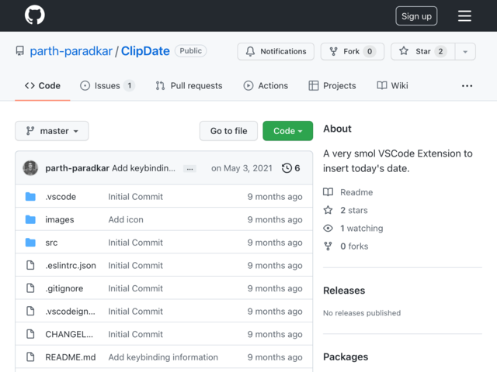Click the Issues count badge 1

pyautogui.click(x=129, y=86)
